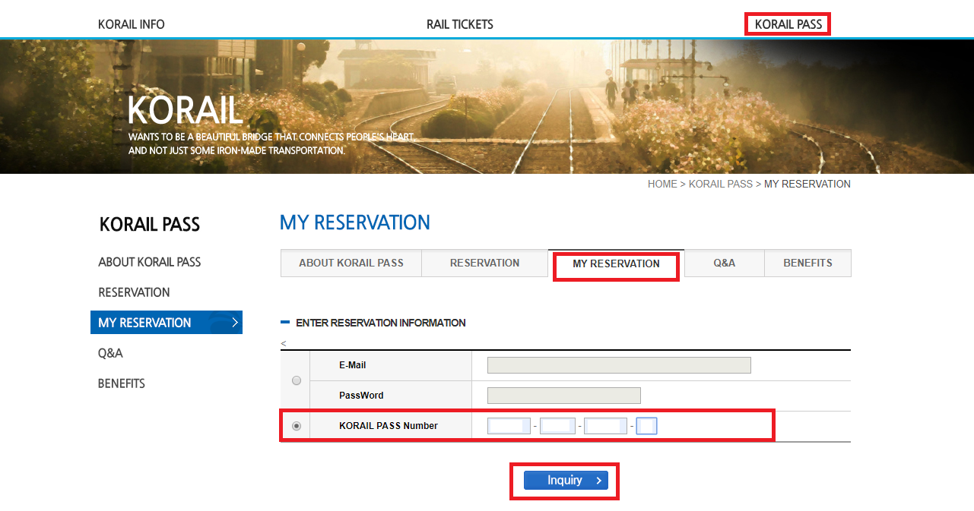This screenshot has height=511, width=974.
Task: Open the KORAIL INFO top menu
Action: pyautogui.click(x=131, y=24)
